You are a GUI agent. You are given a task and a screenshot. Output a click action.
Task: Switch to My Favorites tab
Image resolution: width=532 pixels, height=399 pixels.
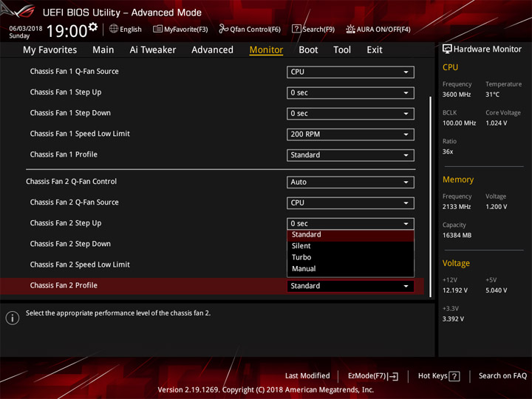[50, 50]
